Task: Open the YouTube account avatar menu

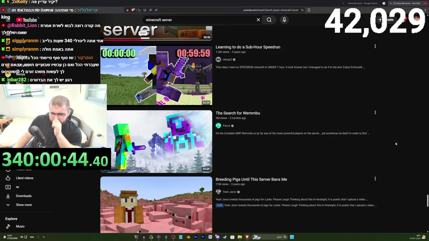Action: 417,19
